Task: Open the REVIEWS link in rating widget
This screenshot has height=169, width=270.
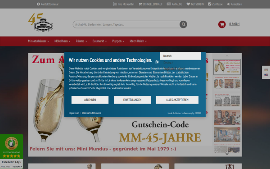Action: 17,167
